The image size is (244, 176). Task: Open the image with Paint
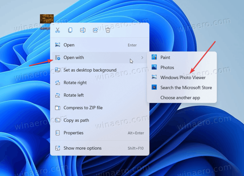point(182,57)
